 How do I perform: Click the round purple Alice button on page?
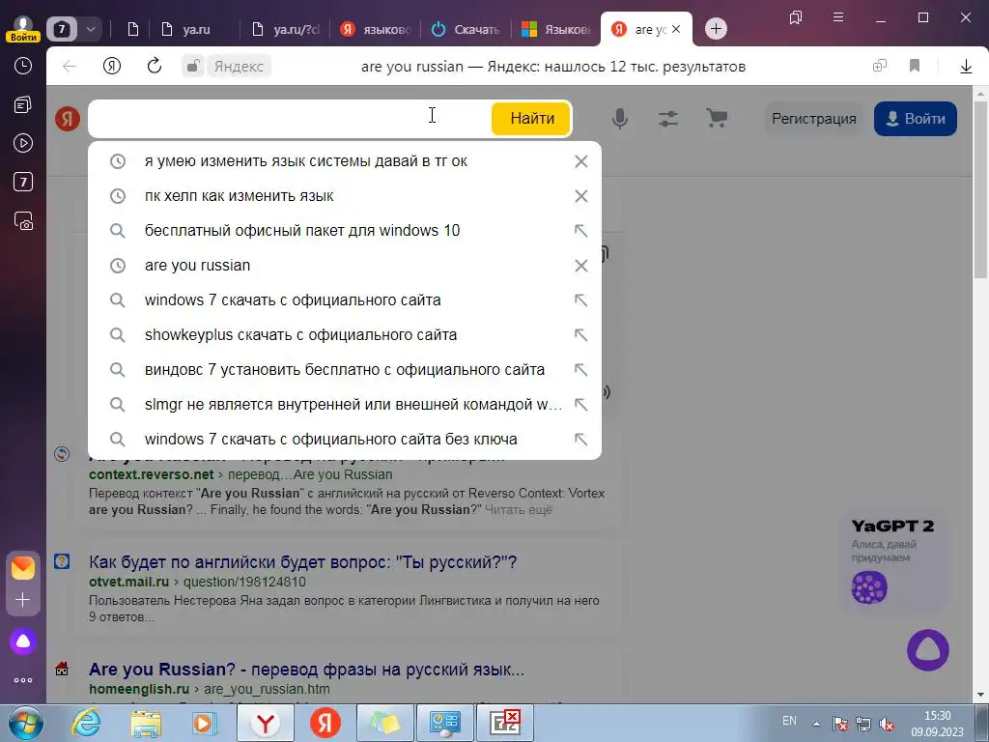point(928,650)
